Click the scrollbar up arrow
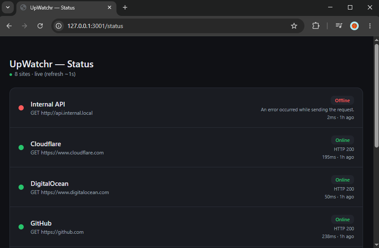The image size is (379, 248). (376, 40)
